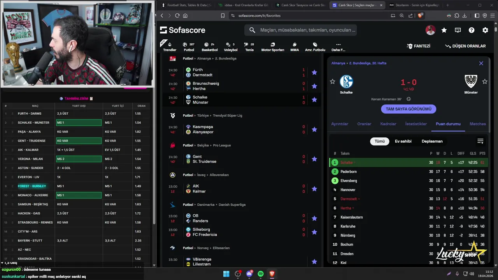Open Paderborn row in standings
This screenshot has height=280, width=498.
pyautogui.click(x=409, y=171)
